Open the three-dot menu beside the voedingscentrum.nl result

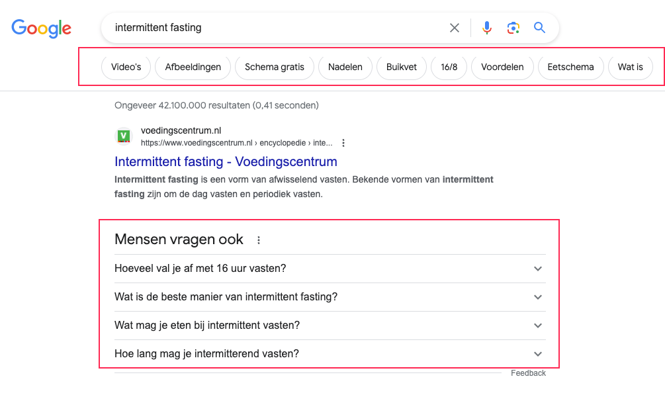pyautogui.click(x=343, y=143)
